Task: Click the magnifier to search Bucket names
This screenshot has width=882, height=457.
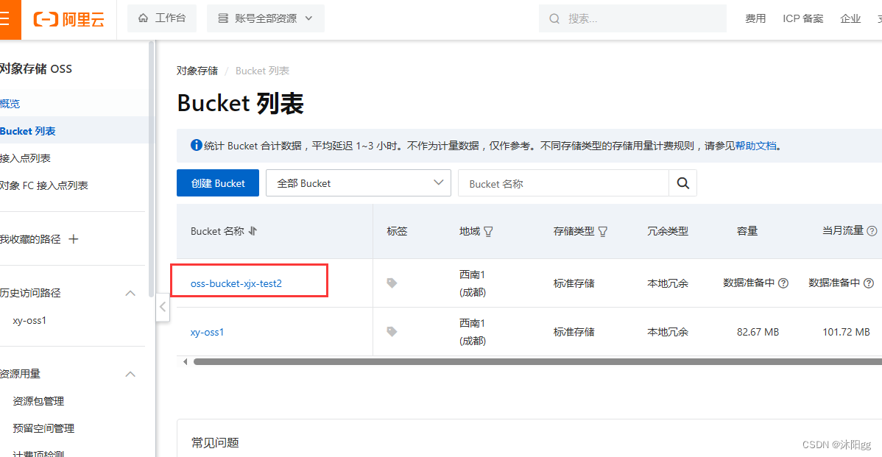Action: click(x=682, y=183)
